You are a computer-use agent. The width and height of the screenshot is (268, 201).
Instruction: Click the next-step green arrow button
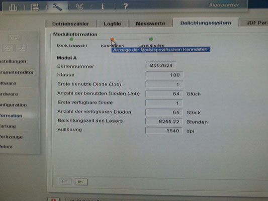pos(81,181)
